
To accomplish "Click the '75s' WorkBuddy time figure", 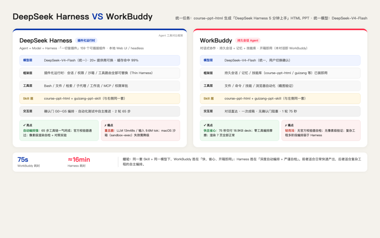I will [x=23, y=160].
